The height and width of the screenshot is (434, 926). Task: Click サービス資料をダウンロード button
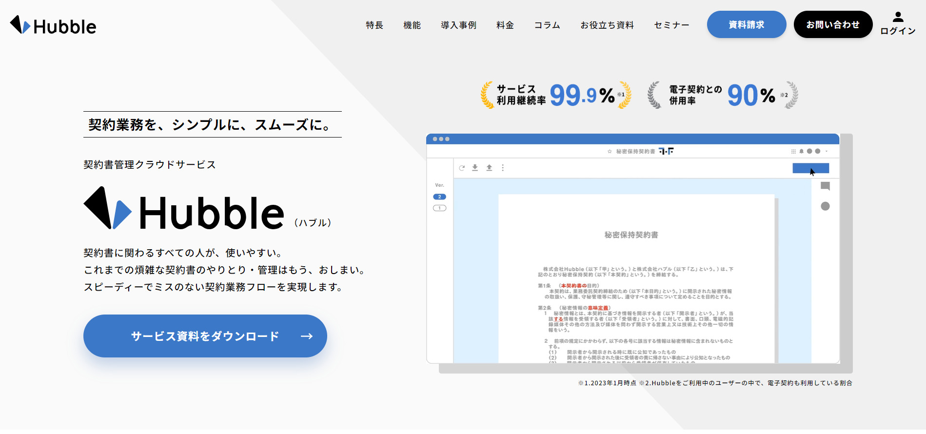[x=205, y=336]
